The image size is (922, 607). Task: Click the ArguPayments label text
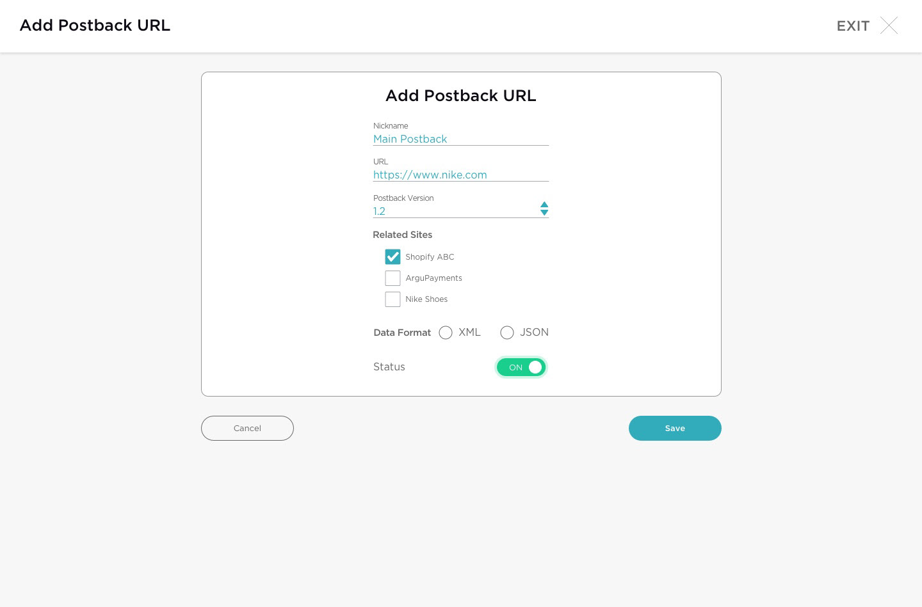pyautogui.click(x=433, y=278)
